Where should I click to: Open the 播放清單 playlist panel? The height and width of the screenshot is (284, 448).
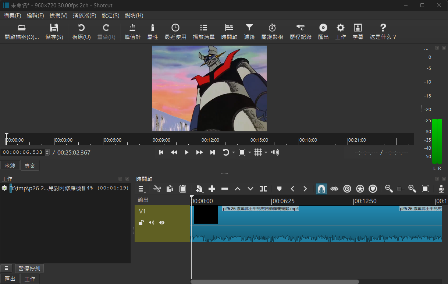204,32
